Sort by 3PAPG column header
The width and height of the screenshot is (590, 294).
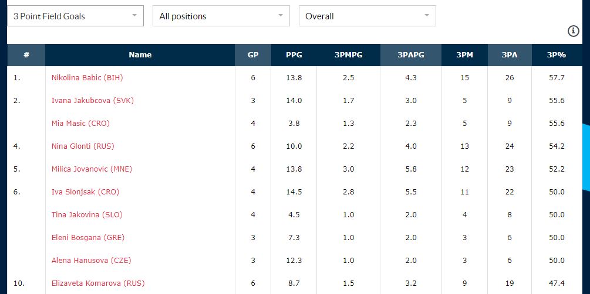(411, 55)
